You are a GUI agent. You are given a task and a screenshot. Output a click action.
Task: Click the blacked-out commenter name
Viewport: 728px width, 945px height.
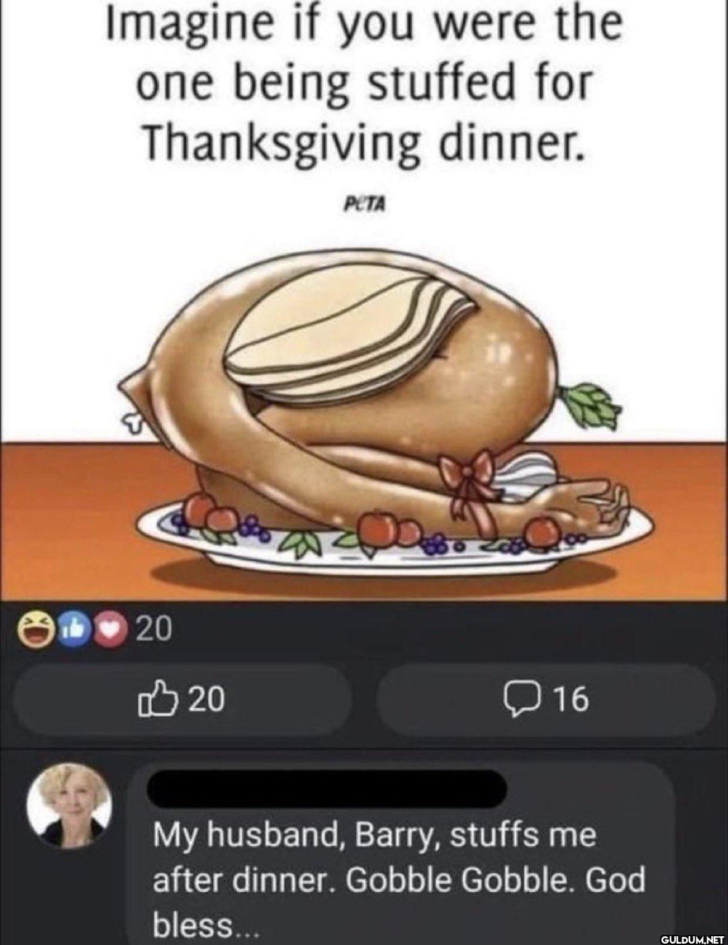[327, 788]
